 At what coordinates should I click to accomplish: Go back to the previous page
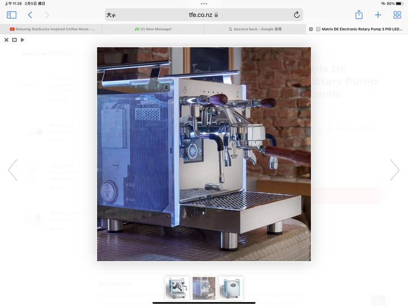30,15
